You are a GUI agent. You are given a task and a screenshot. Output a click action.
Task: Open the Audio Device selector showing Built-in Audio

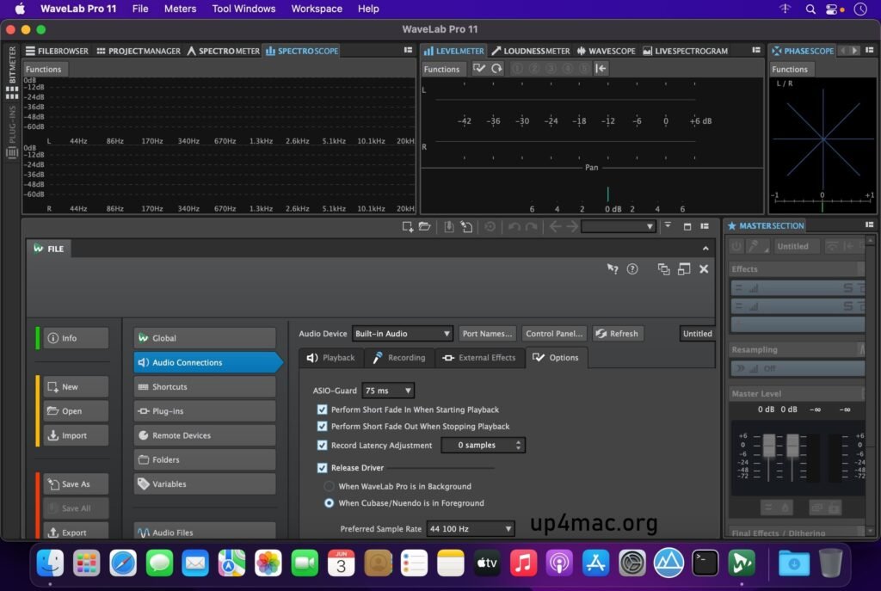402,333
